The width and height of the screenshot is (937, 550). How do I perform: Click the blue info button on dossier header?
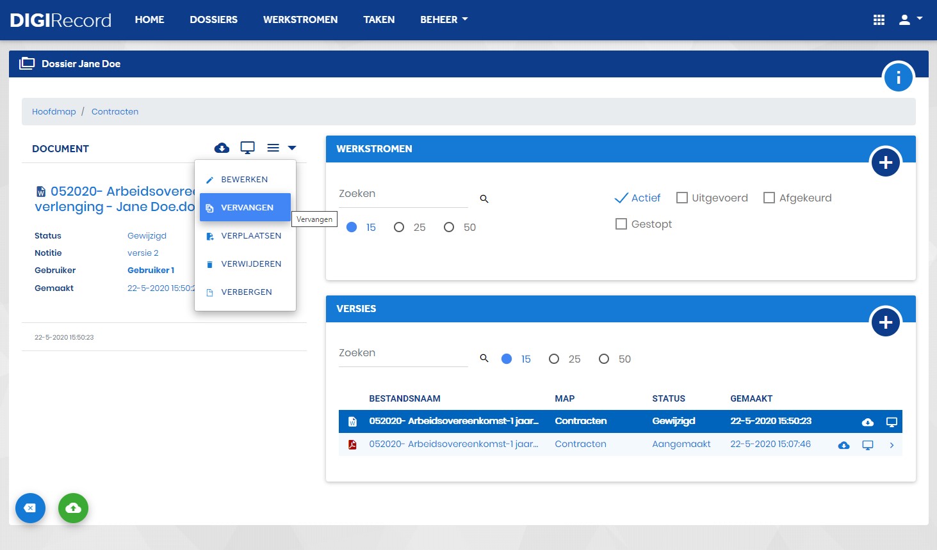pyautogui.click(x=898, y=77)
